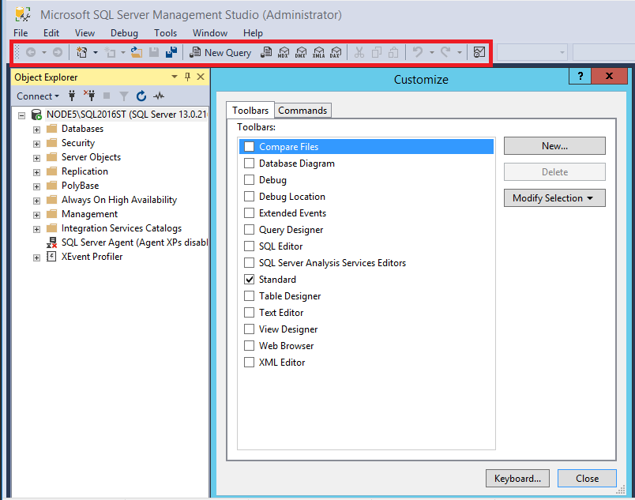Image resolution: width=635 pixels, height=500 pixels.
Task: Open the Connect dropdown in Object Explorer
Action: 38,96
